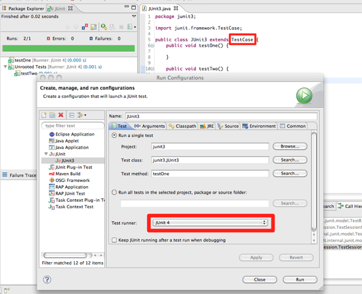Switch to Package Explorer tab
Screen dimensions: 362x294
pyautogui.click(x=23, y=8)
